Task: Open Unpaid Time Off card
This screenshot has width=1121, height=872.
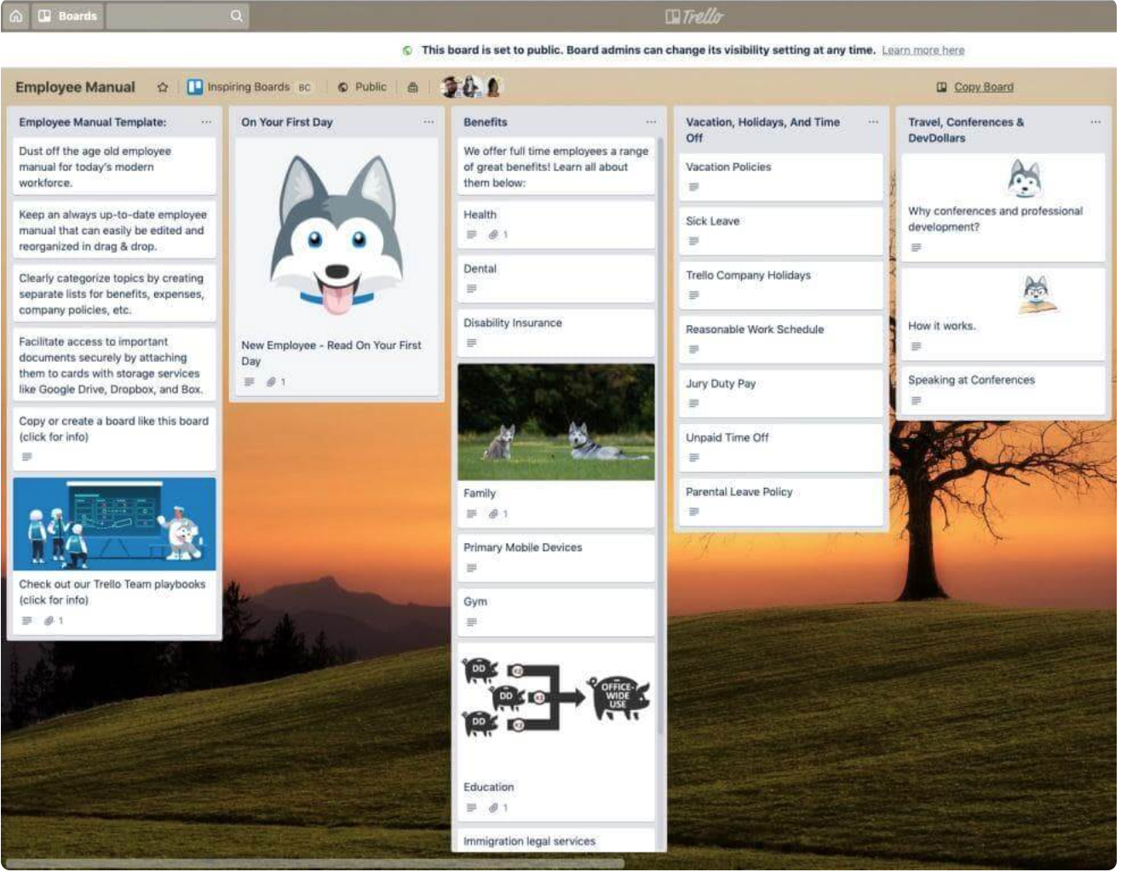Action: (780, 447)
